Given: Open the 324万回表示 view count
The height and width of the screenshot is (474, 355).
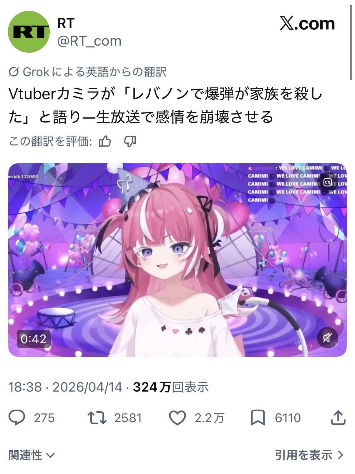Looking at the screenshot, I should [171, 387].
